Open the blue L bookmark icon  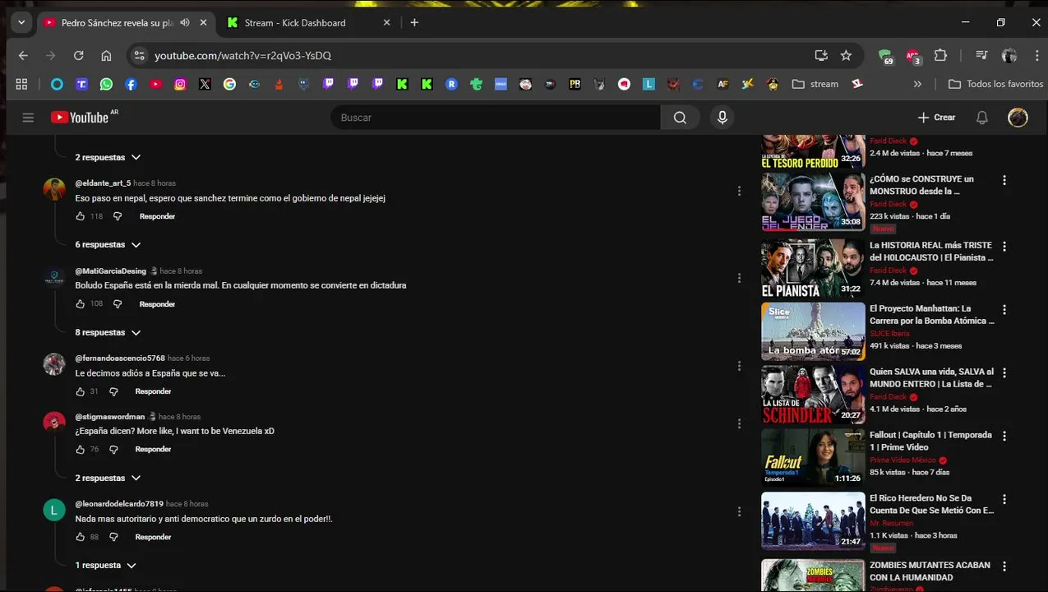(649, 84)
